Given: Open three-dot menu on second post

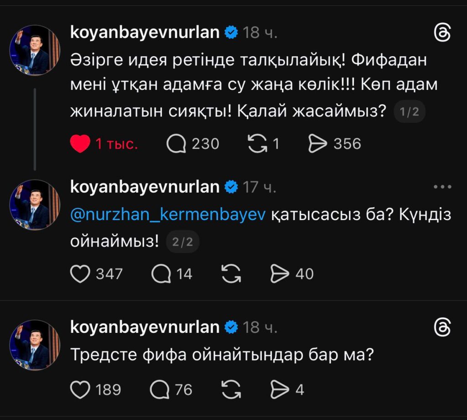Looking at the screenshot, I should [442, 187].
